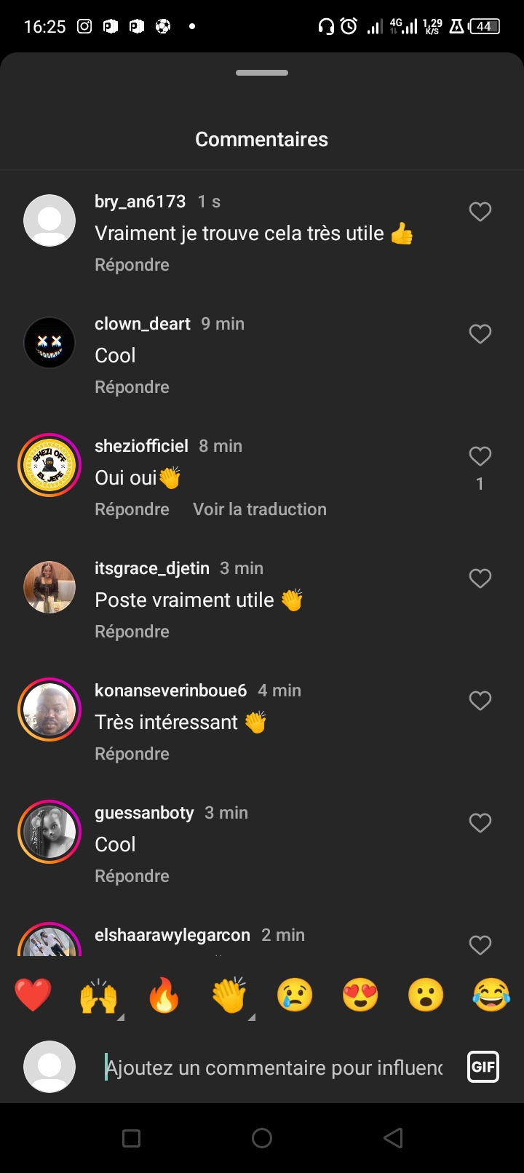Like bry_an6173's comment
Image resolution: width=524 pixels, height=1173 pixels.
click(480, 212)
